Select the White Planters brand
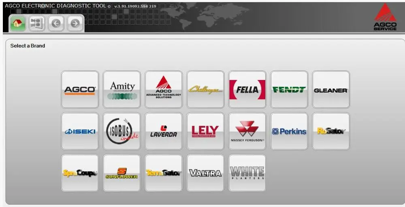 pos(247,173)
